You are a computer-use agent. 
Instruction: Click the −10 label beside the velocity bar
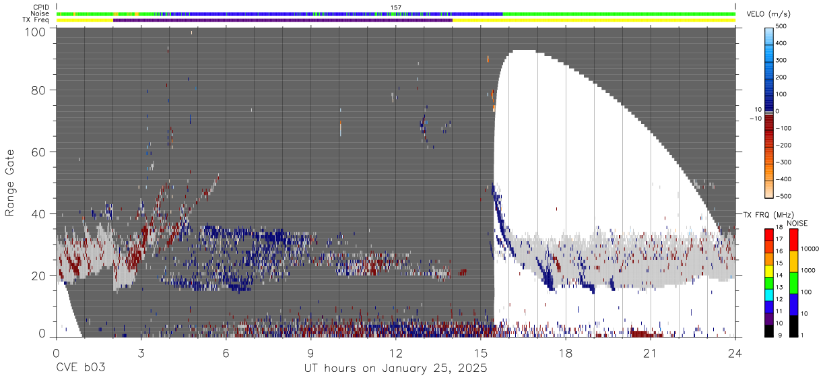point(754,118)
